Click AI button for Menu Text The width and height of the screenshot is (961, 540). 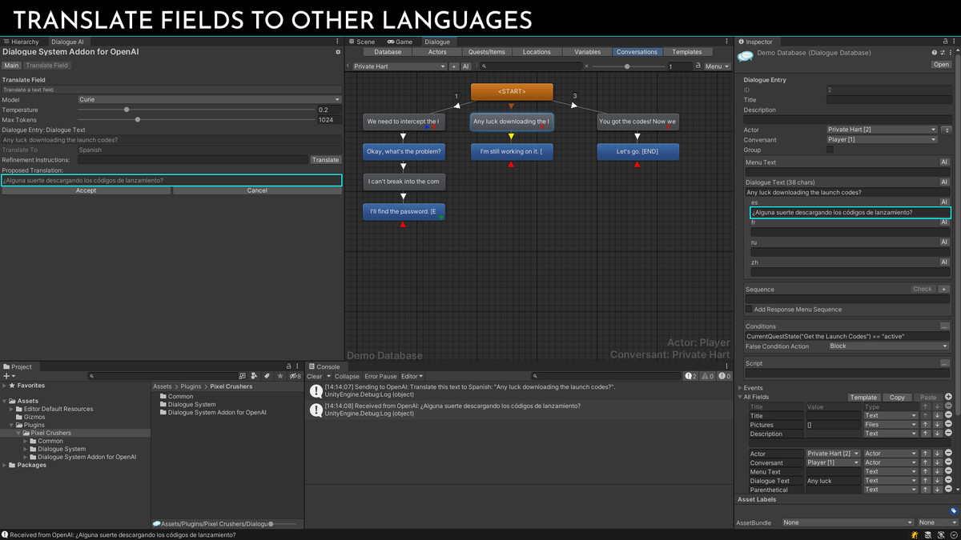tap(944, 162)
